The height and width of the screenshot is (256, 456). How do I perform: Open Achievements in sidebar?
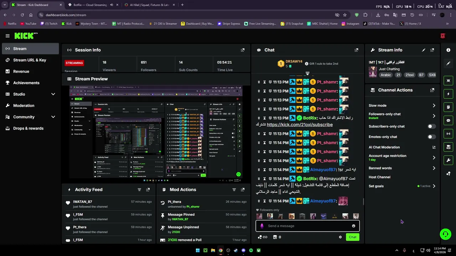pos(30,83)
